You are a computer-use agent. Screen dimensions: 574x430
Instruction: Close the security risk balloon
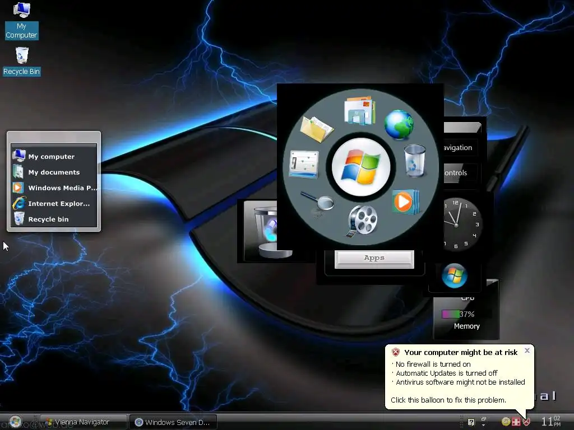[527, 350]
